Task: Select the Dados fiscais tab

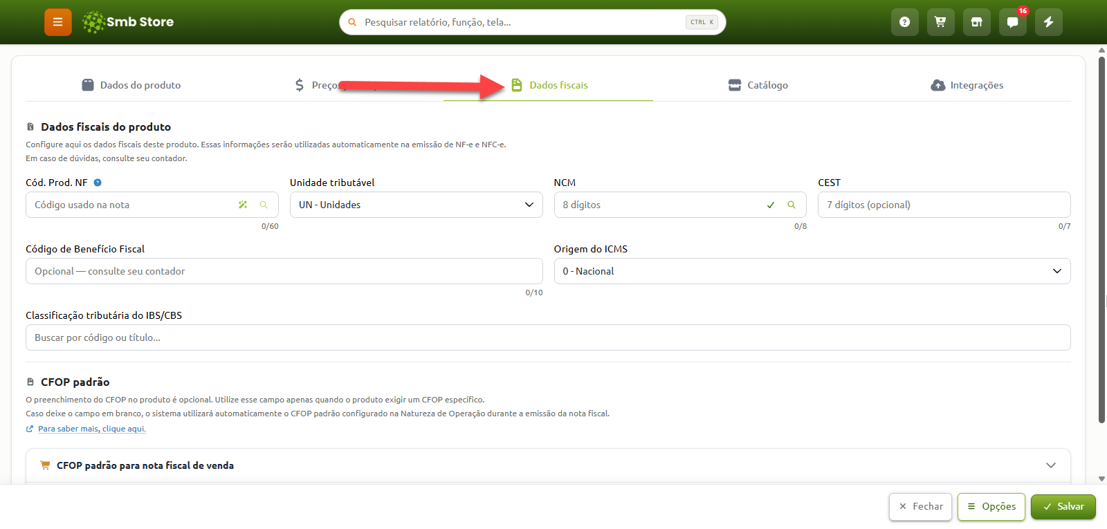Action: click(549, 85)
